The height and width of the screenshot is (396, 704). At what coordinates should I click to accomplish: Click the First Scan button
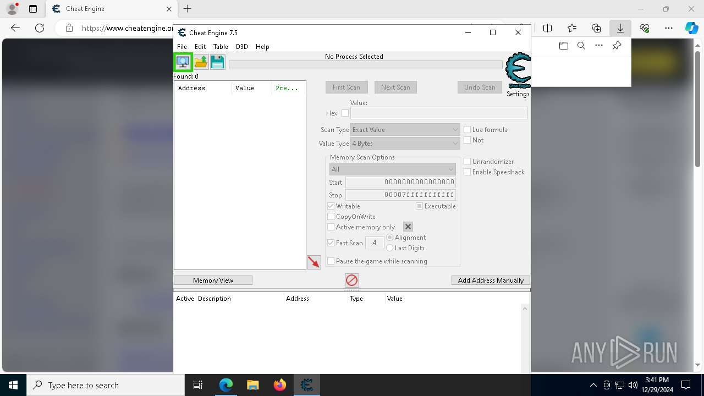346,87
